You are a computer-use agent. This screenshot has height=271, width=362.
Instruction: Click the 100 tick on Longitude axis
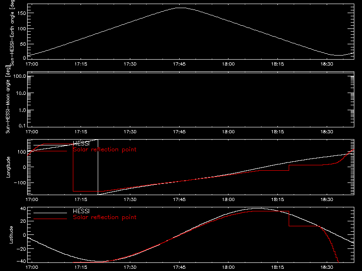pos(22,152)
